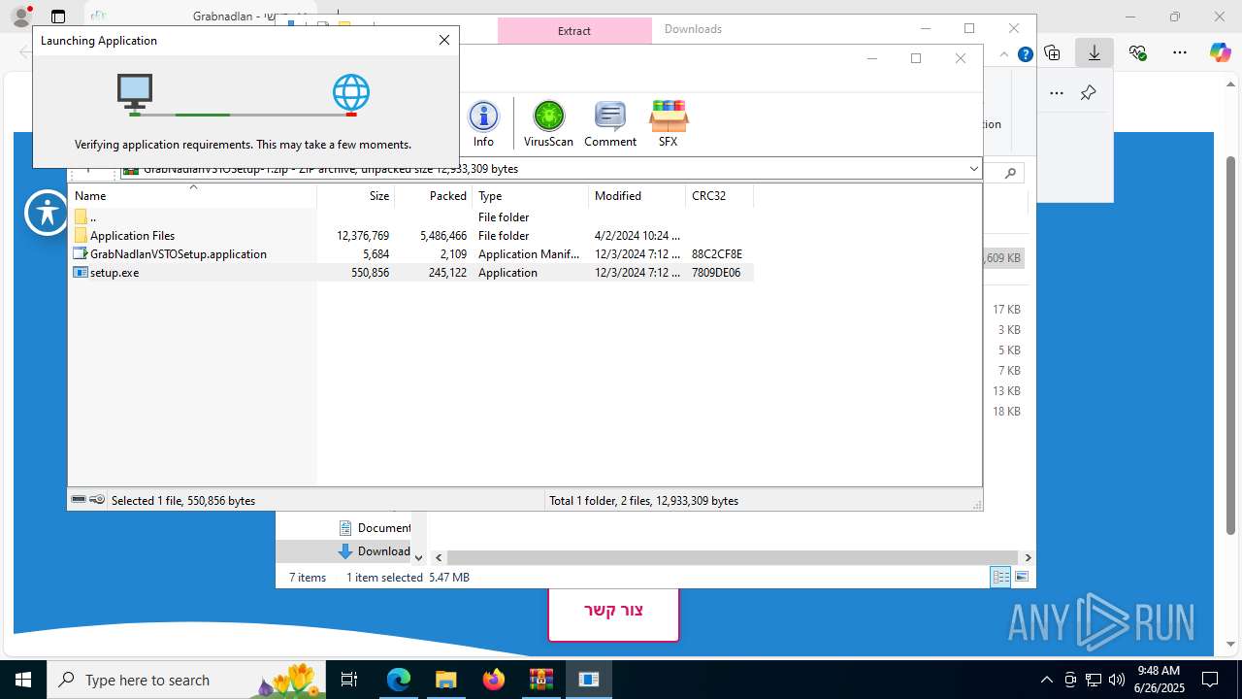Click the Windows Start button
Viewport: 1242px width, 699px height.
(23, 680)
